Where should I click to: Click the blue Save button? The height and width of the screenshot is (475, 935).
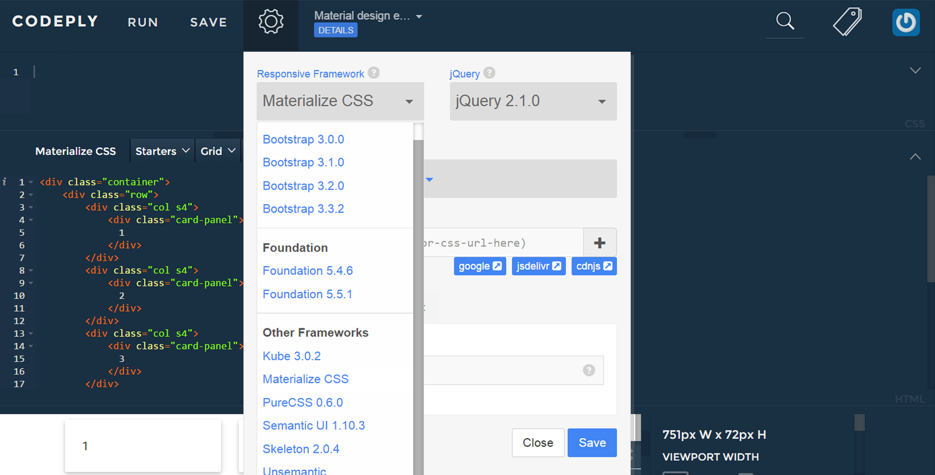tap(592, 443)
